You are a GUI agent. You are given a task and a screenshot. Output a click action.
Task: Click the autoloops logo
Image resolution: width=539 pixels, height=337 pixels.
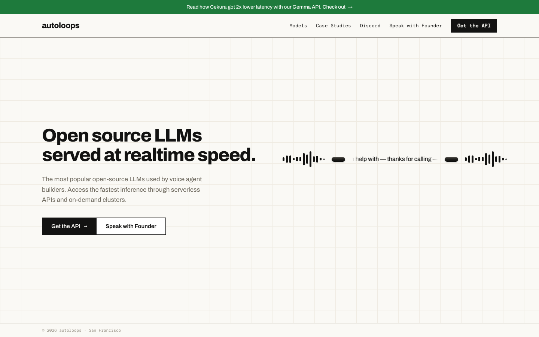[61, 25]
